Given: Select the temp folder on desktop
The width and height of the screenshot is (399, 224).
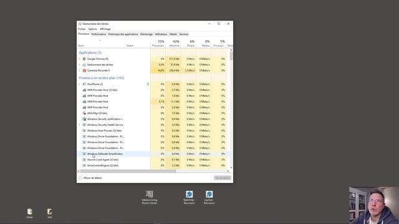Looking at the screenshot, I should pos(29,213).
